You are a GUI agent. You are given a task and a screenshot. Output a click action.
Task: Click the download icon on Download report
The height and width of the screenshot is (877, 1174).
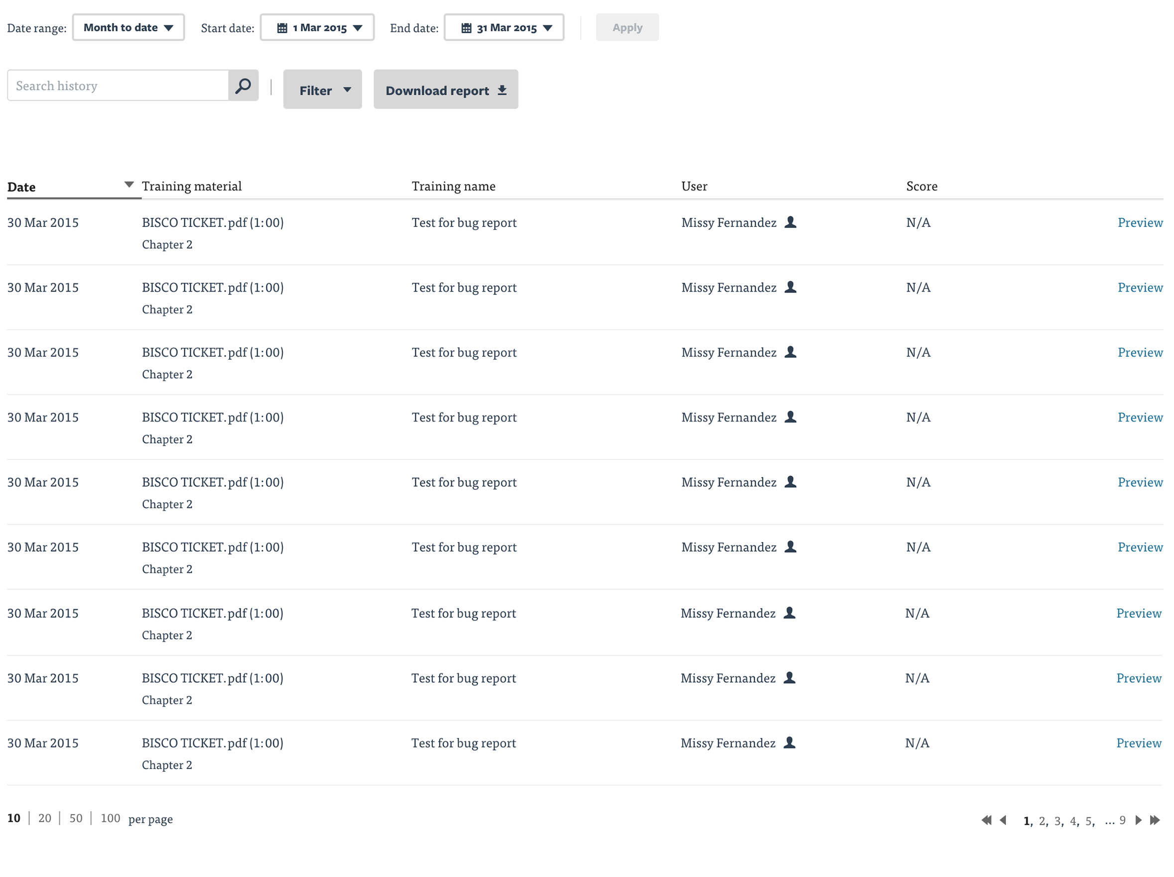501,90
